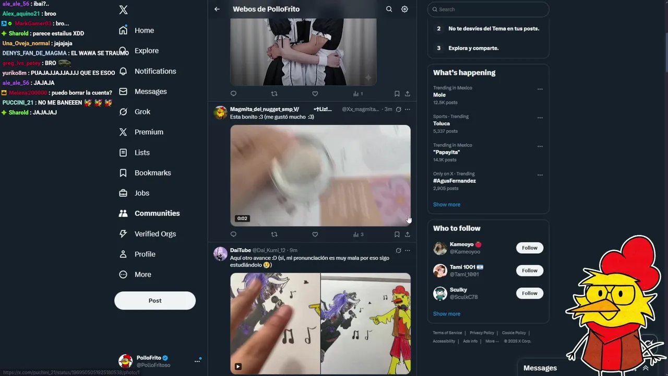Image resolution: width=668 pixels, height=376 pixels.
Task: Play the blurry 0:02 video
Action: pos(320,175)
